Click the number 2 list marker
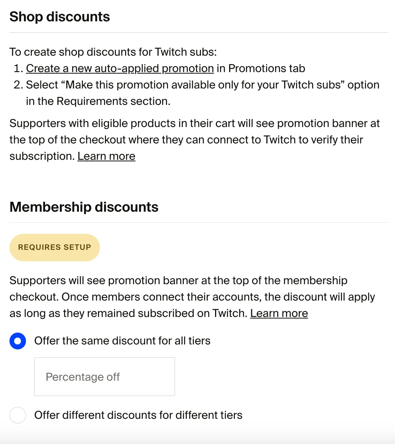This screenshot has width=395, height=444. [18, 85]
